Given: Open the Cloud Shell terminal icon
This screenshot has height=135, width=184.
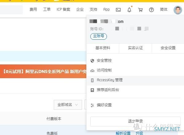Looking at the screenshot, I should [x=118, y=10].
